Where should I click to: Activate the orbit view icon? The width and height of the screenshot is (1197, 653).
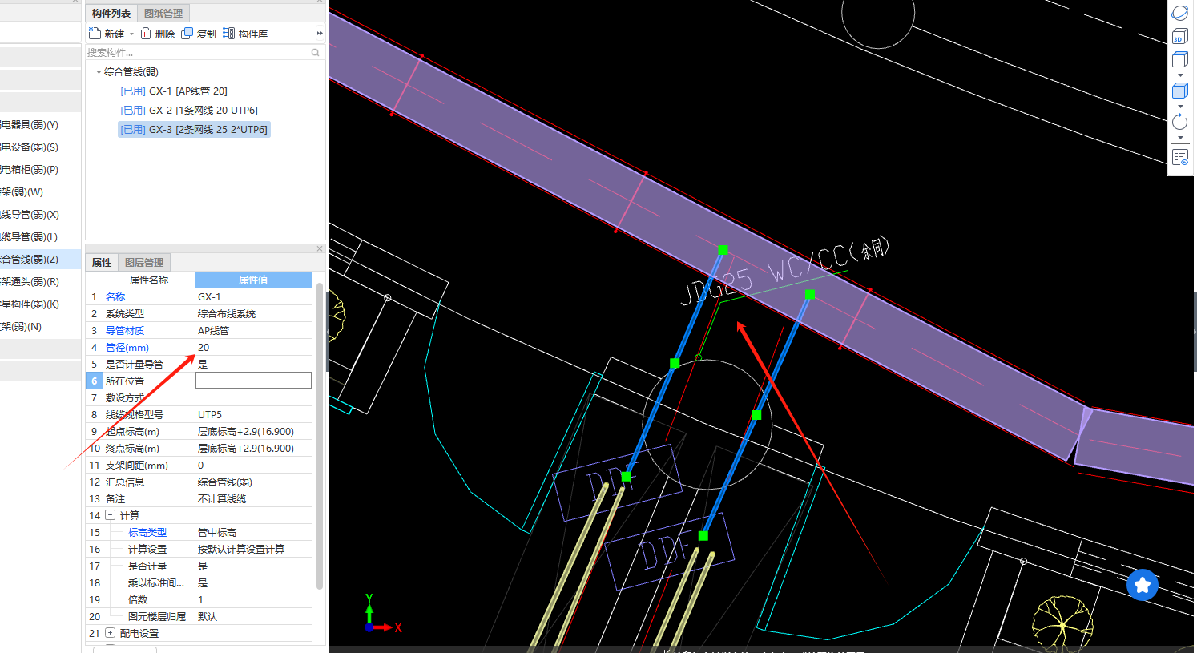click(x=1179, y=13)
